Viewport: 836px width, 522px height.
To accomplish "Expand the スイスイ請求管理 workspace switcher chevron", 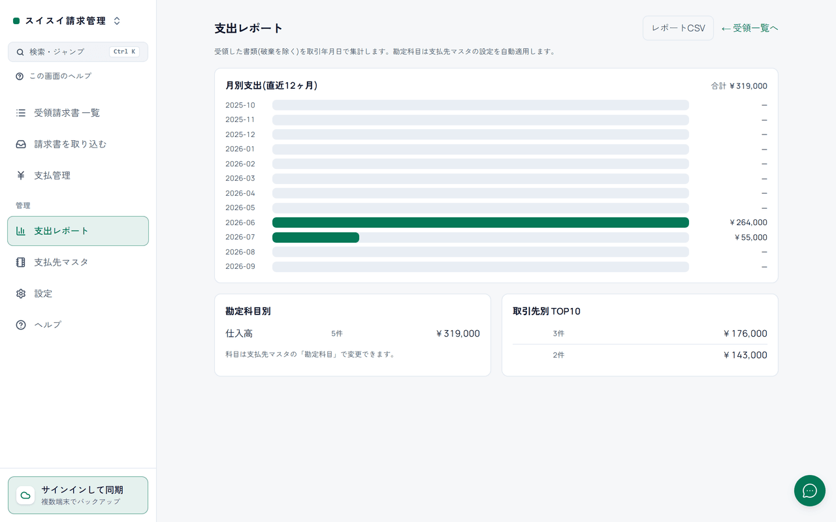I will [x=117, y=21].
